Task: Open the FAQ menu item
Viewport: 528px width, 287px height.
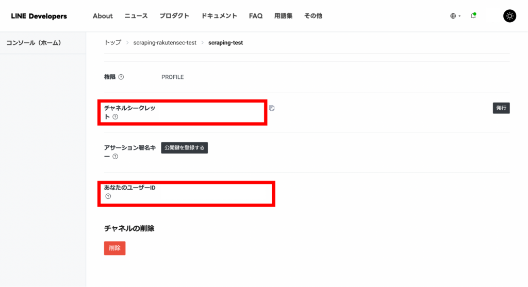Action: tap(256, 16)
